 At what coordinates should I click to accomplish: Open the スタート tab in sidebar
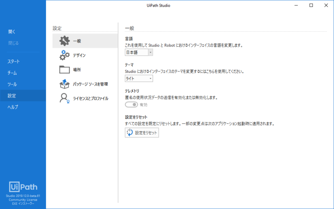click(14, 61)
